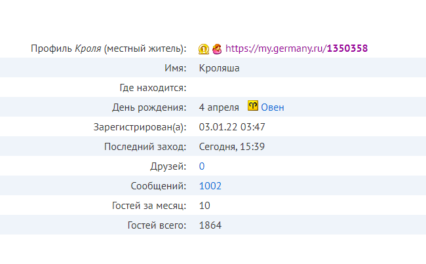
Task: Click the Сообщений label
Action: [x=159, y=186]
